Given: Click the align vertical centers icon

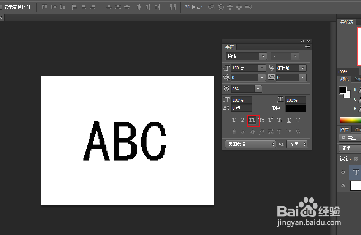Looking at the screenshot, I should coord(54,7).
